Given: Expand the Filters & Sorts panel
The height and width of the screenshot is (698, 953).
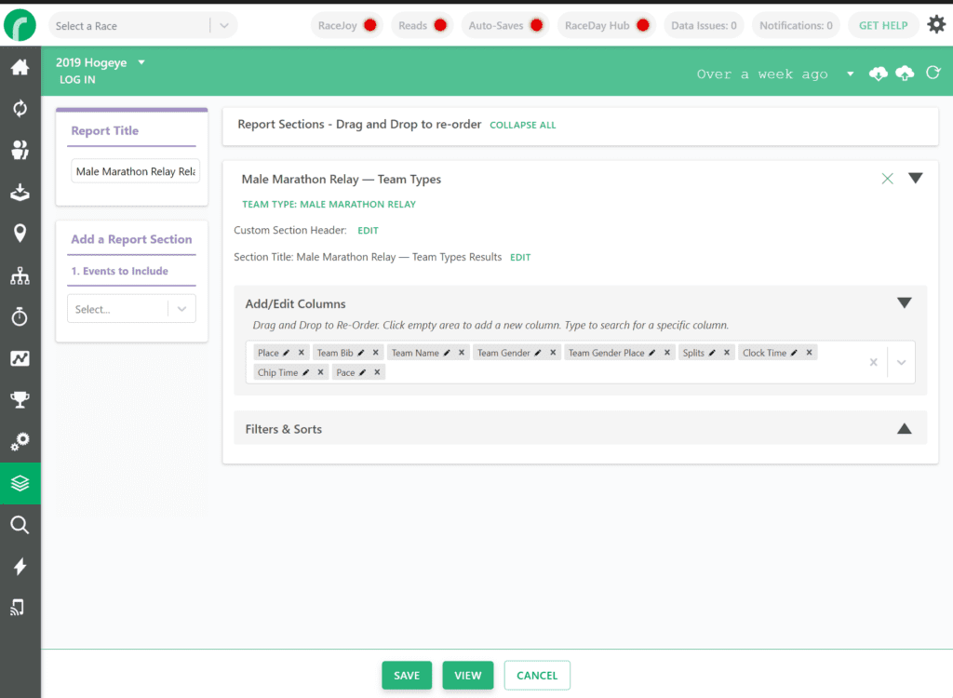Looking at the screenshot, I should point(905,429).
